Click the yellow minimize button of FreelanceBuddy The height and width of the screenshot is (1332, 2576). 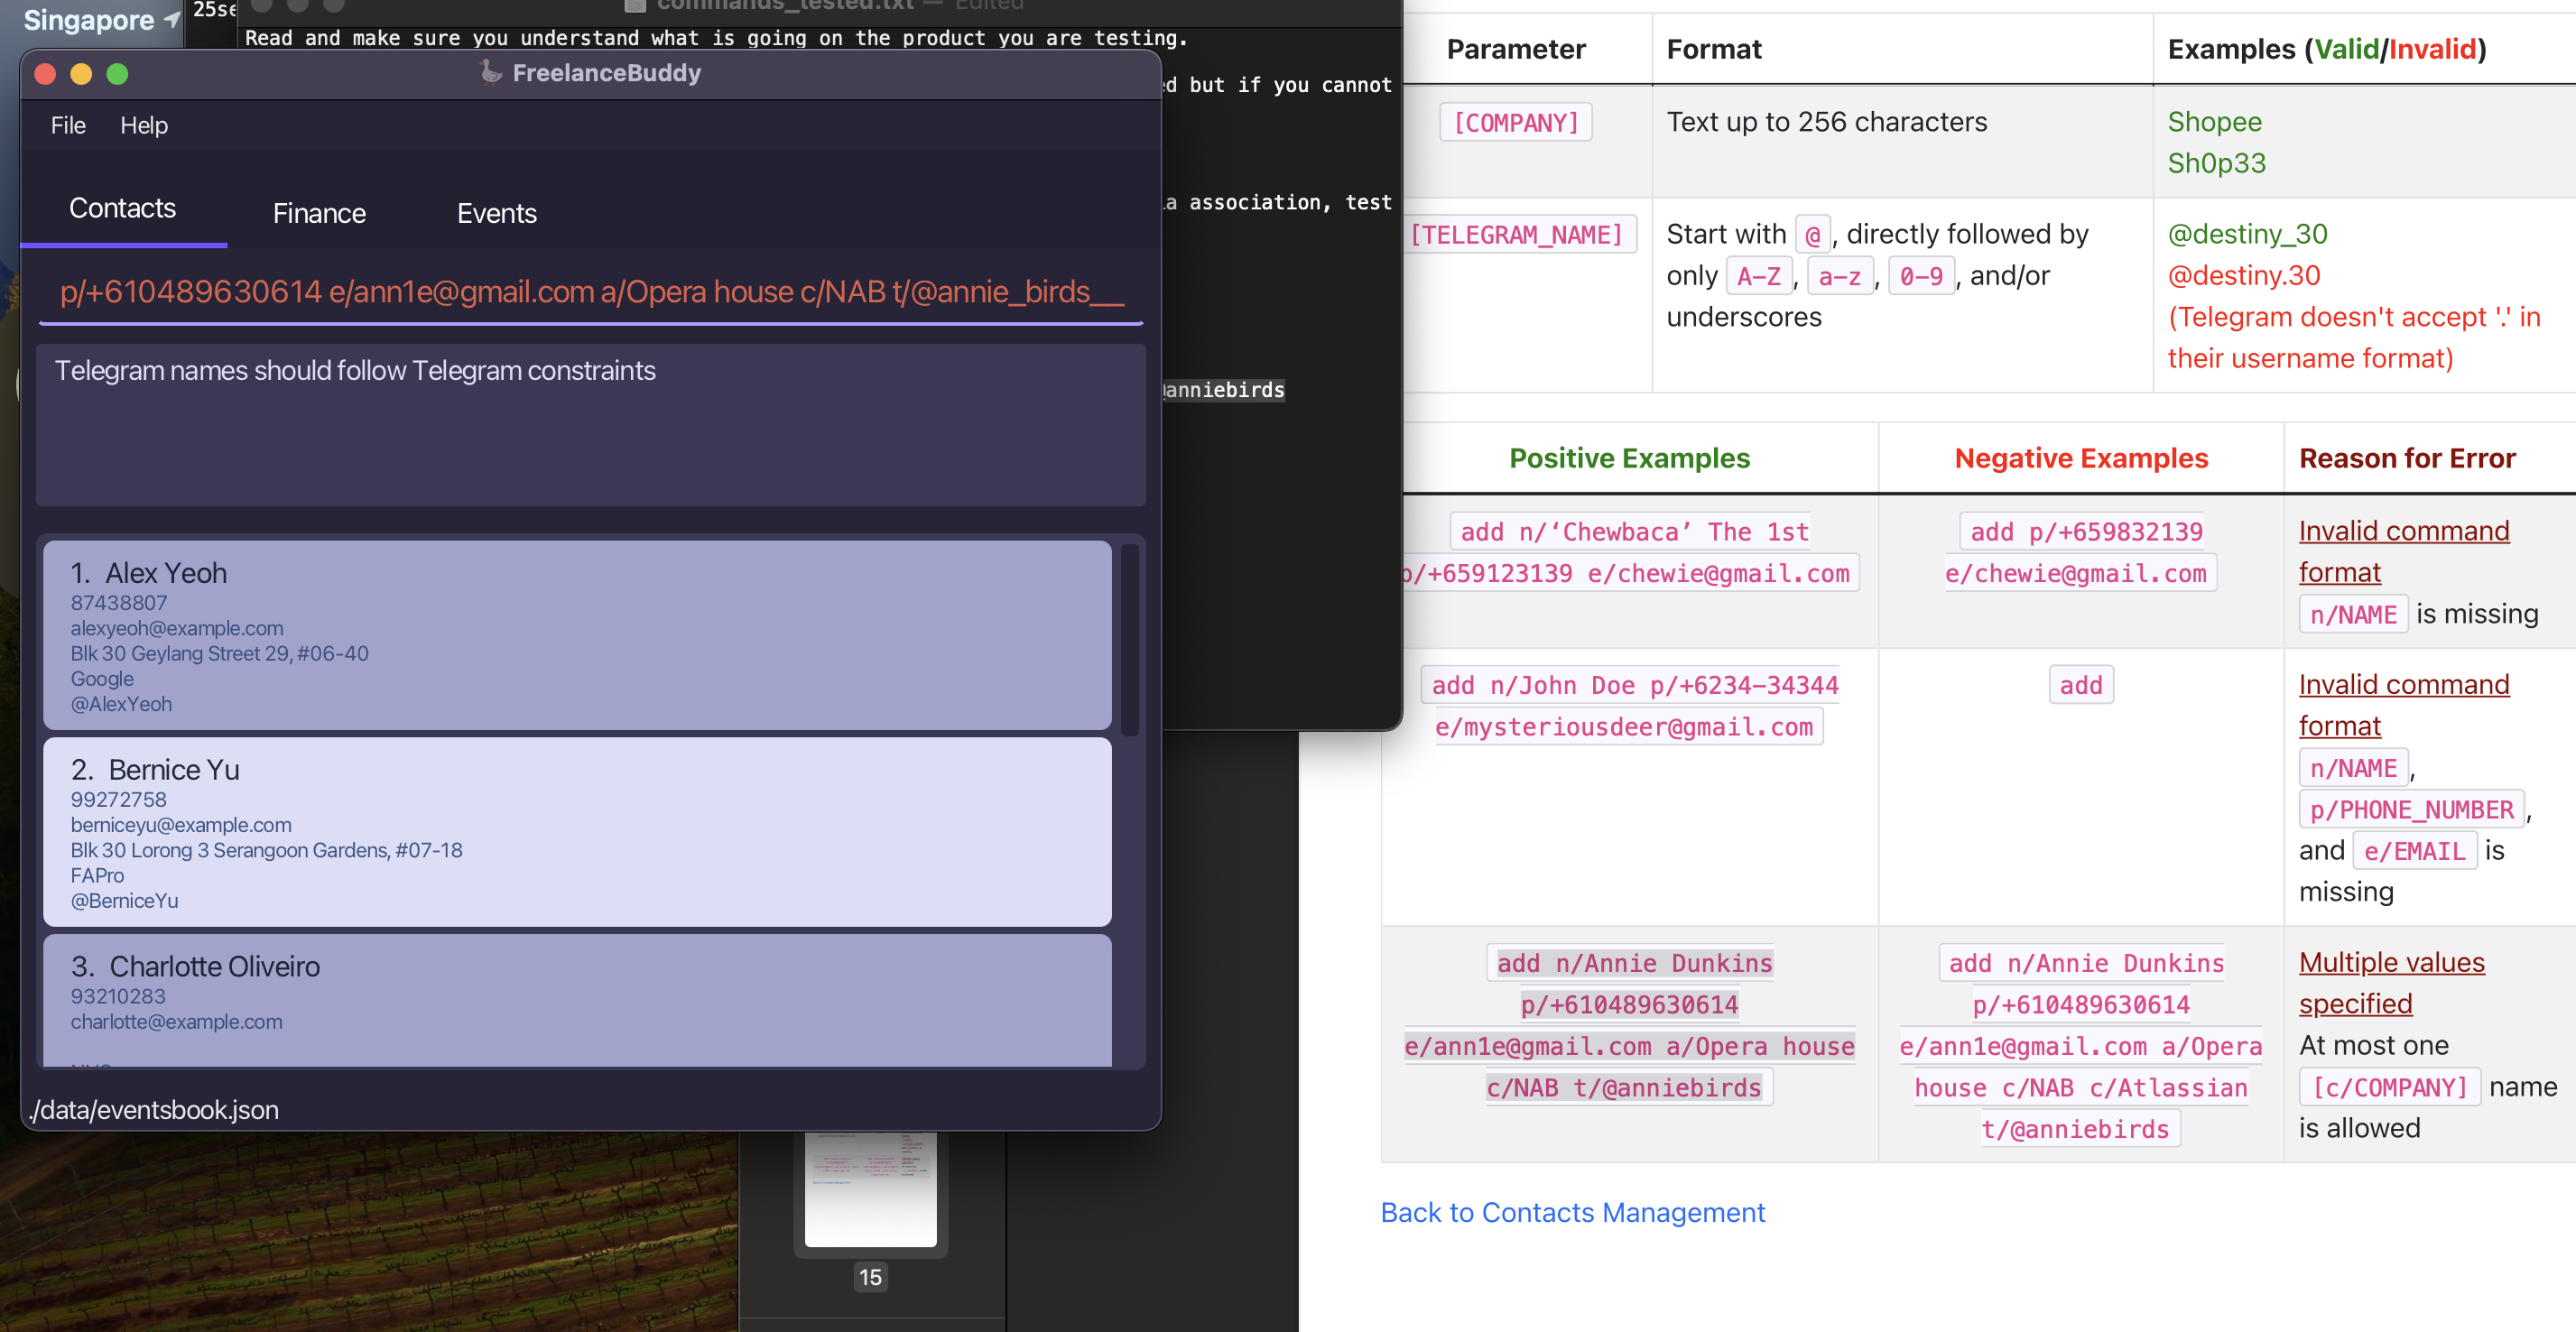[81, 74]
